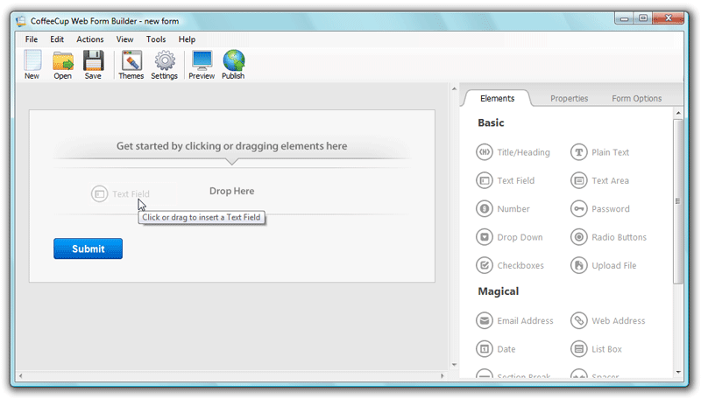Screen dimensions: 701x399
Task: Click the elements panel scroll up arrow
Action: click(678, 113)
